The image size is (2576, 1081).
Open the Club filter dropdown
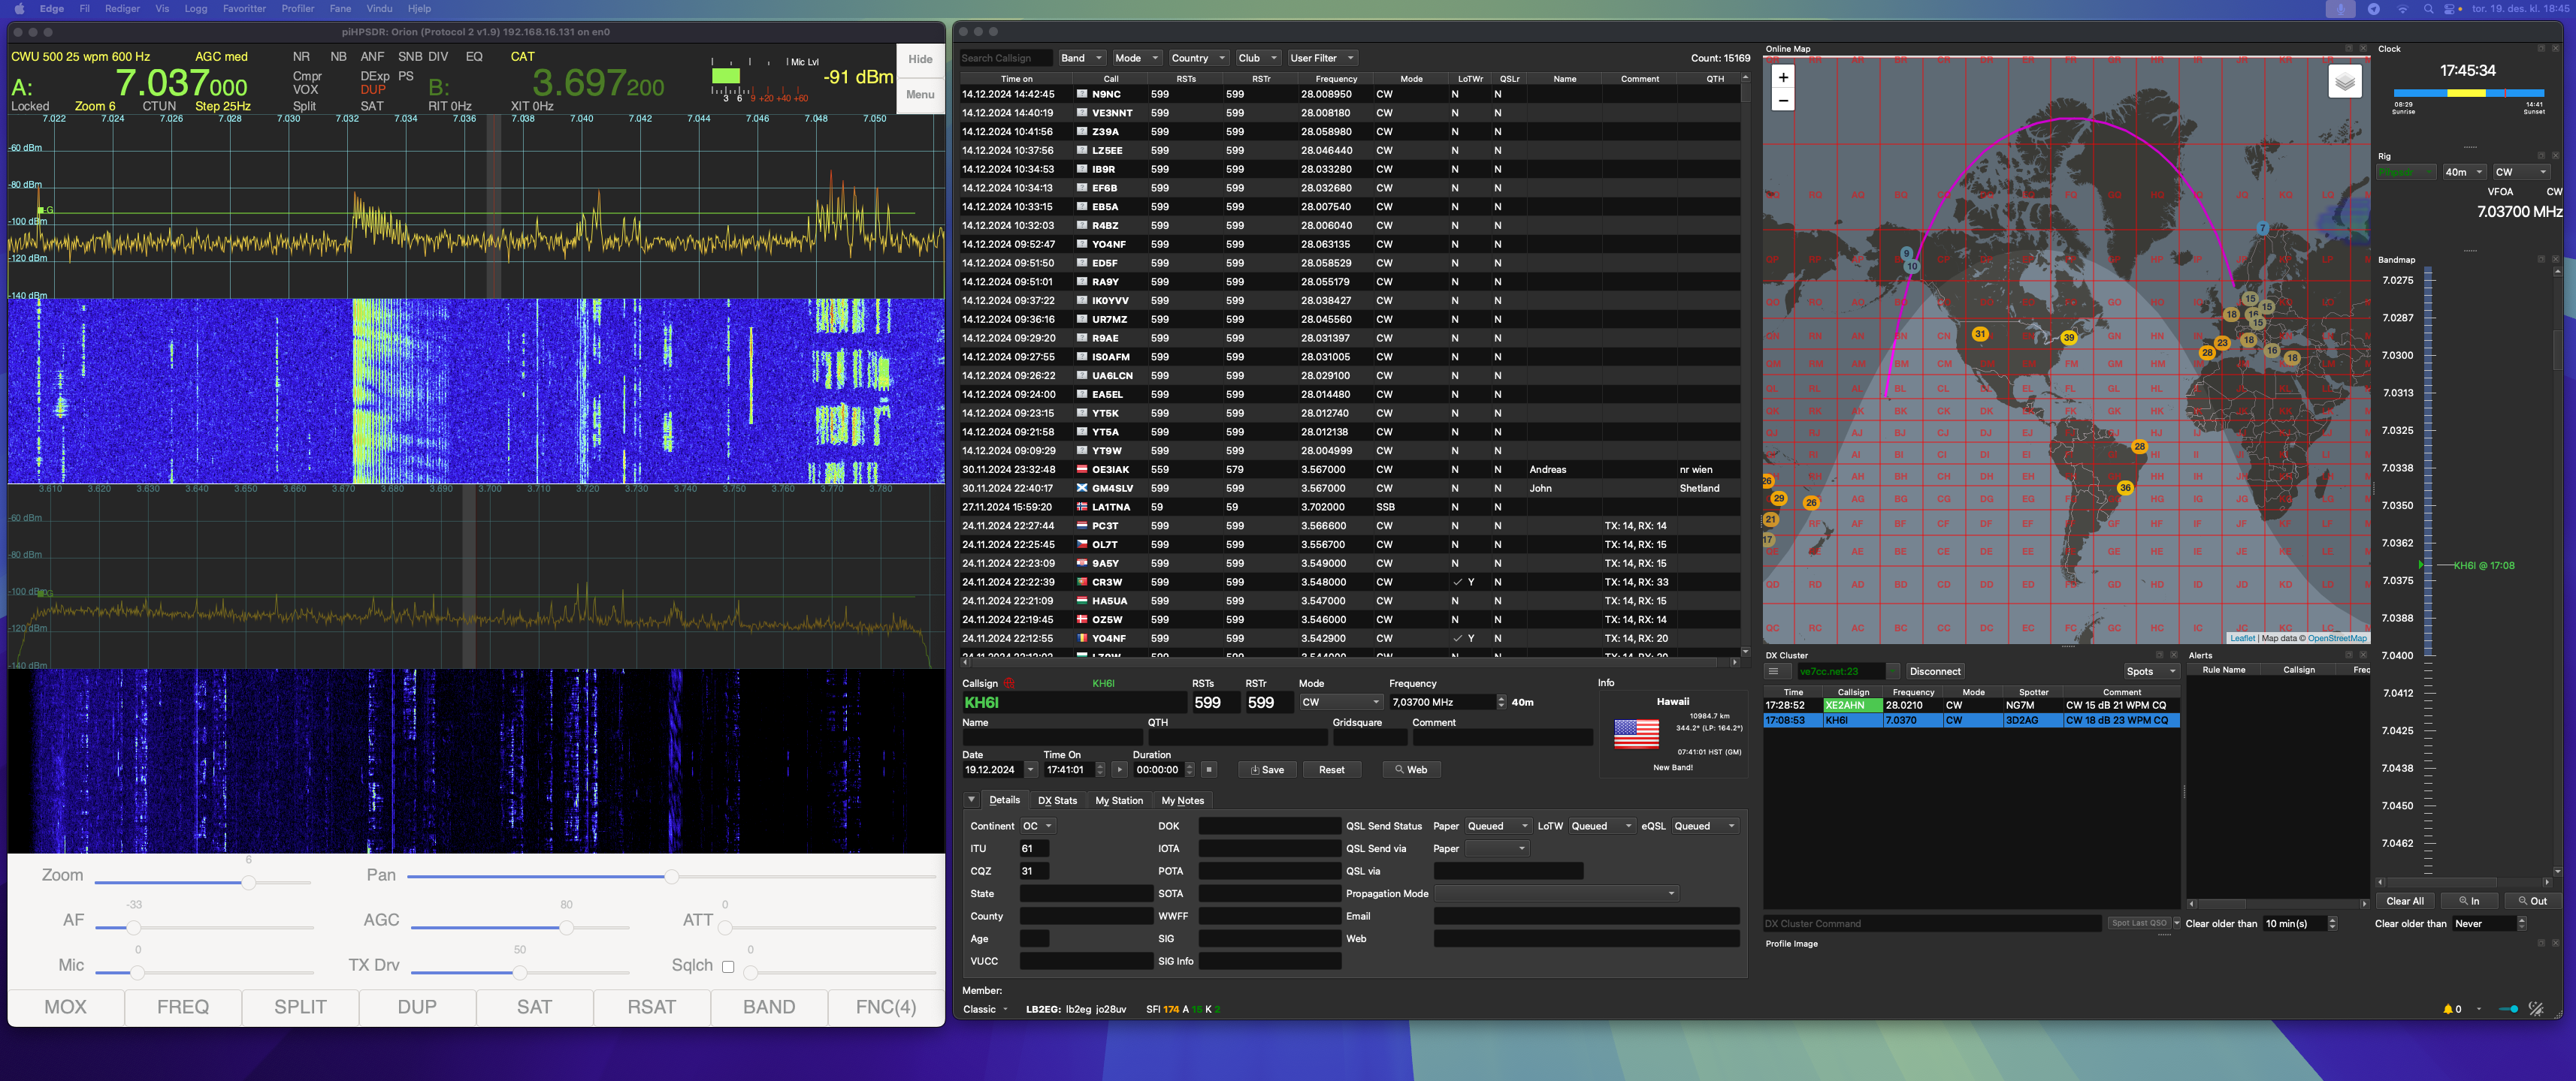click(x=1258, y=58)
